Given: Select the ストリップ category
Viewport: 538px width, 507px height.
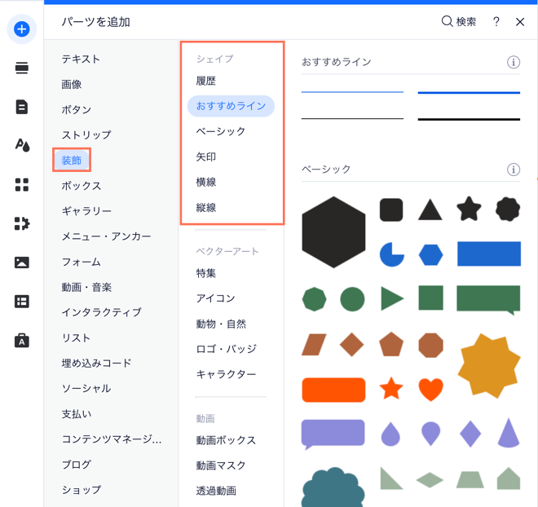Looking at the screenshot, I should pos(86,134).
